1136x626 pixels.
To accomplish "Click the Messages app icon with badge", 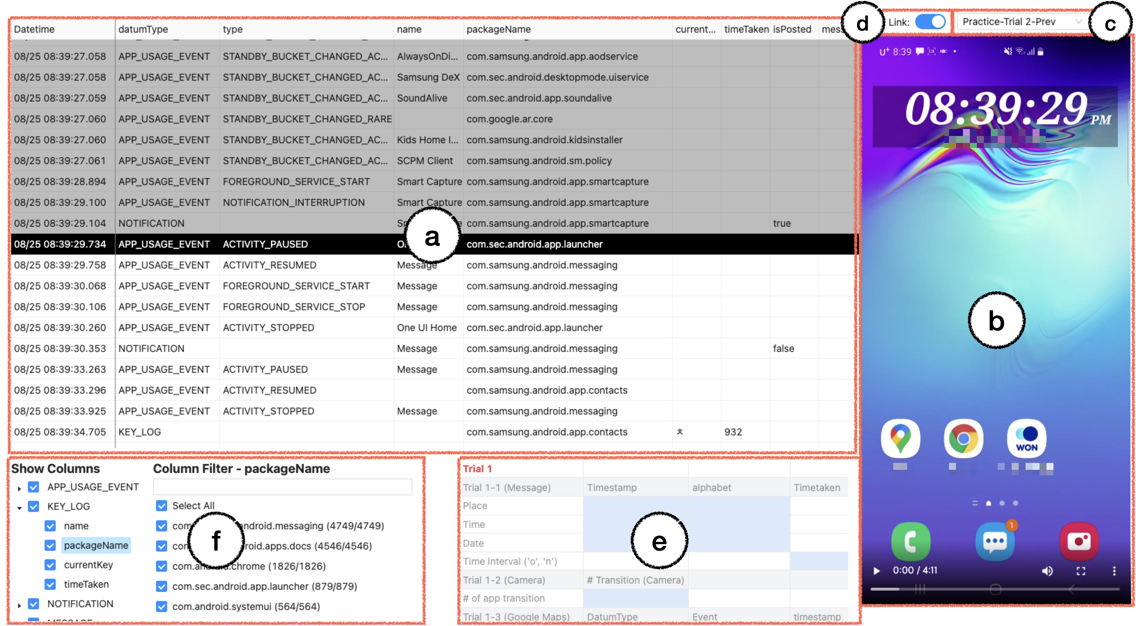I will 995,541.
